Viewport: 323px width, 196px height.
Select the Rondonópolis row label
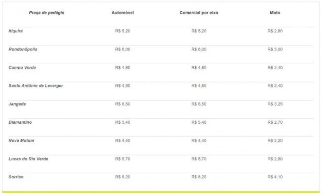tap(23, 49)
